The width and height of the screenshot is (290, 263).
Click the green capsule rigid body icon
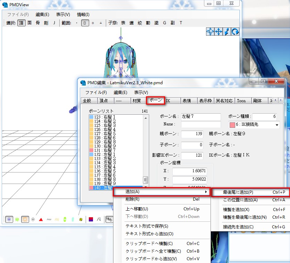point(65,219)
